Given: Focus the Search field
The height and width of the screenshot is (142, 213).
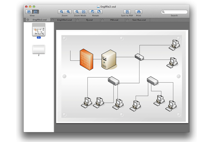Looking at the screenshot, I should pyautogui.click(x=174, y=12).
